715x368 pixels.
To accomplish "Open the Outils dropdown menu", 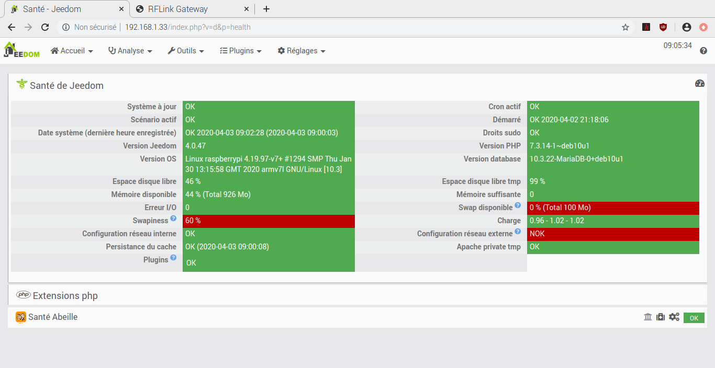I will (x=186, y=51).
